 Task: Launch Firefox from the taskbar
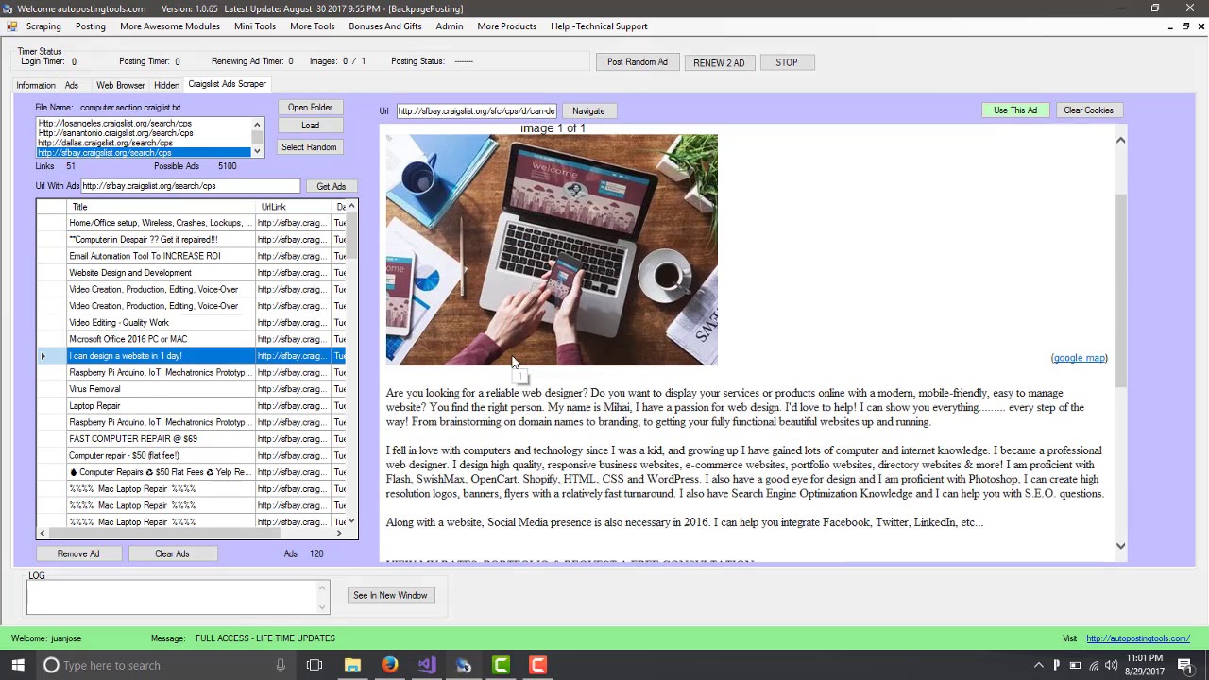click(389, 665)
